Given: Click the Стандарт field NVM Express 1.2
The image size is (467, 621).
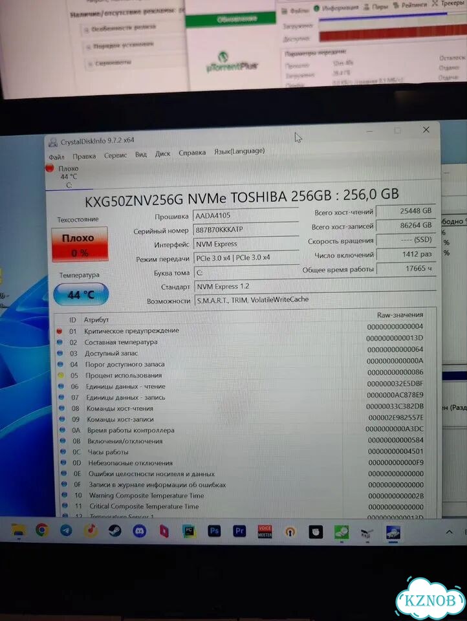Looking at the screenshot, I should pyautogui.click(x=315, y=287).
